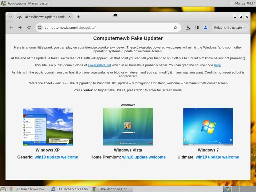This screenshot has height=192, width=256.
Task: Click the Windows 7 screenshot thumbnail
Action: (208, 127)
